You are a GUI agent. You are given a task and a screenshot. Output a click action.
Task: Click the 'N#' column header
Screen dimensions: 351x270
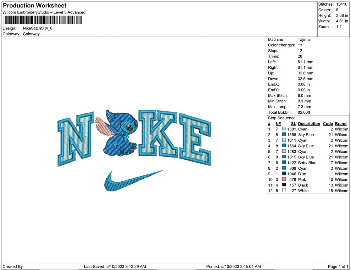[x=278, y=123]
